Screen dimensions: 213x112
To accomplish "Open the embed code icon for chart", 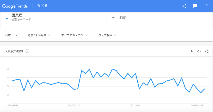I will pyautogui.click(x=199, y=51).
